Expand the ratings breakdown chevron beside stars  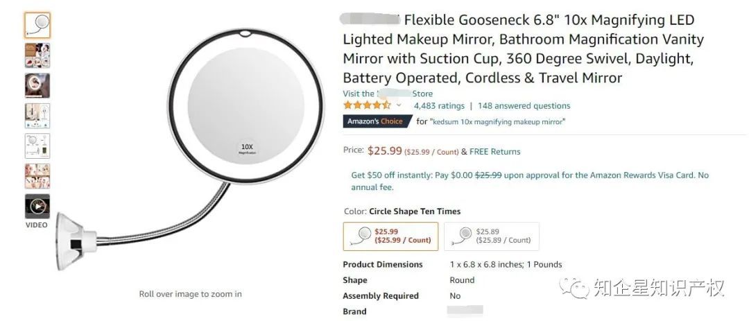399,106
